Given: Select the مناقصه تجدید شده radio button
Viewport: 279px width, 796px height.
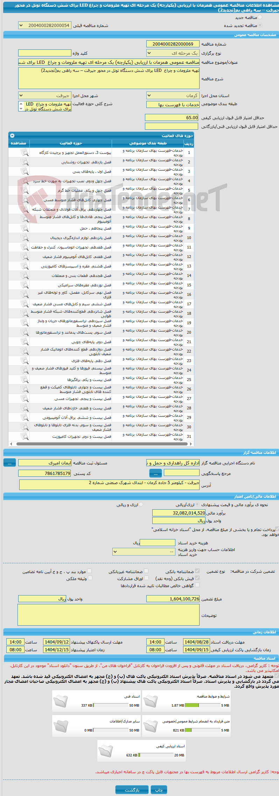Looking at the screenshot, I should click(x=260, y=25).
